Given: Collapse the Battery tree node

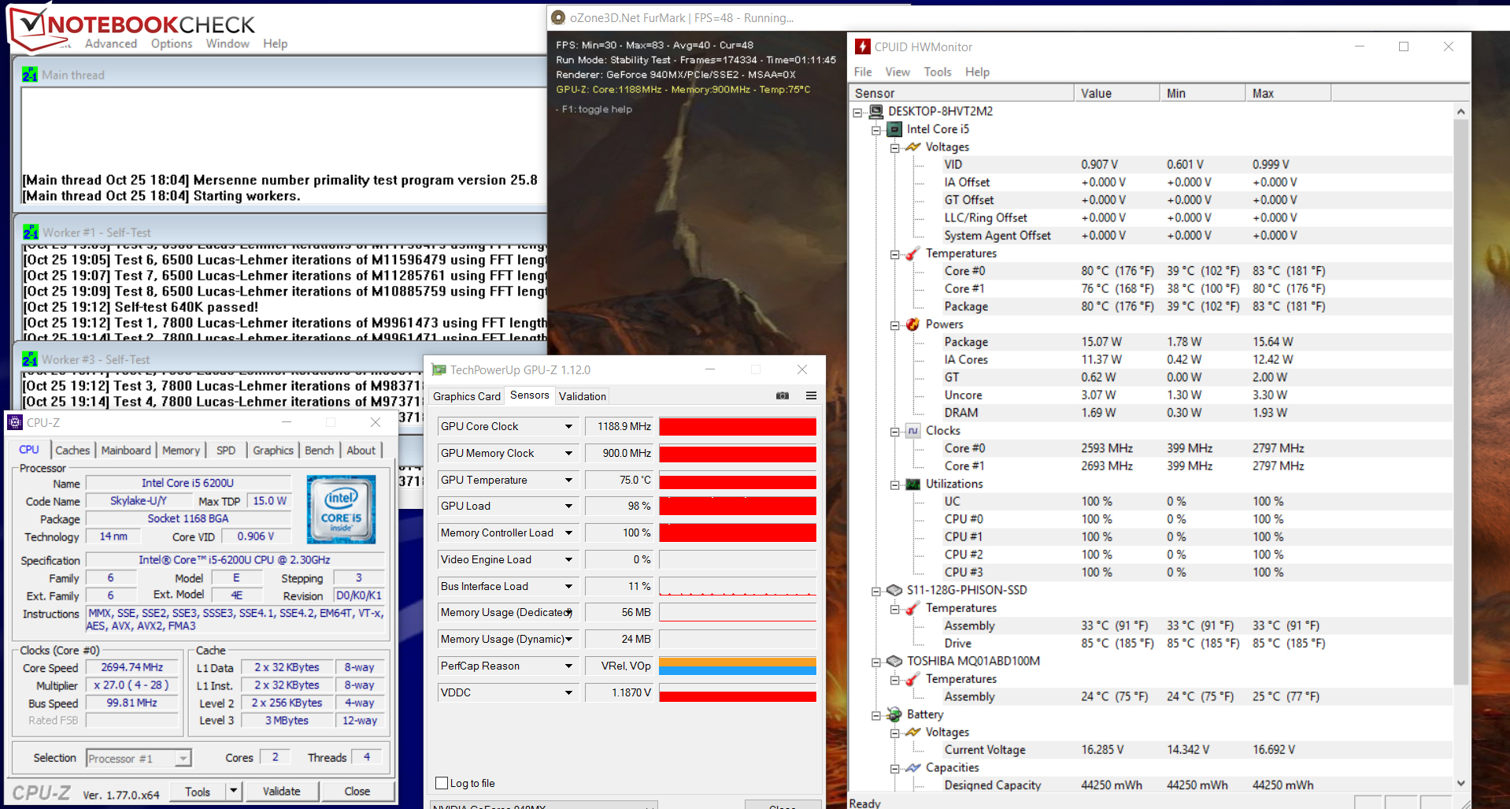Looking at the screenshot, I should click(875, 715).
